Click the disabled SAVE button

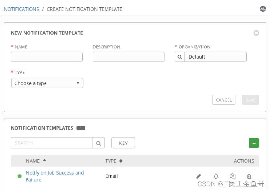click(250, 100)
